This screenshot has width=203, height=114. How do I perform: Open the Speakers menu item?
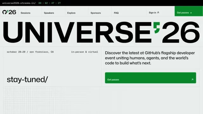point(49,13)
